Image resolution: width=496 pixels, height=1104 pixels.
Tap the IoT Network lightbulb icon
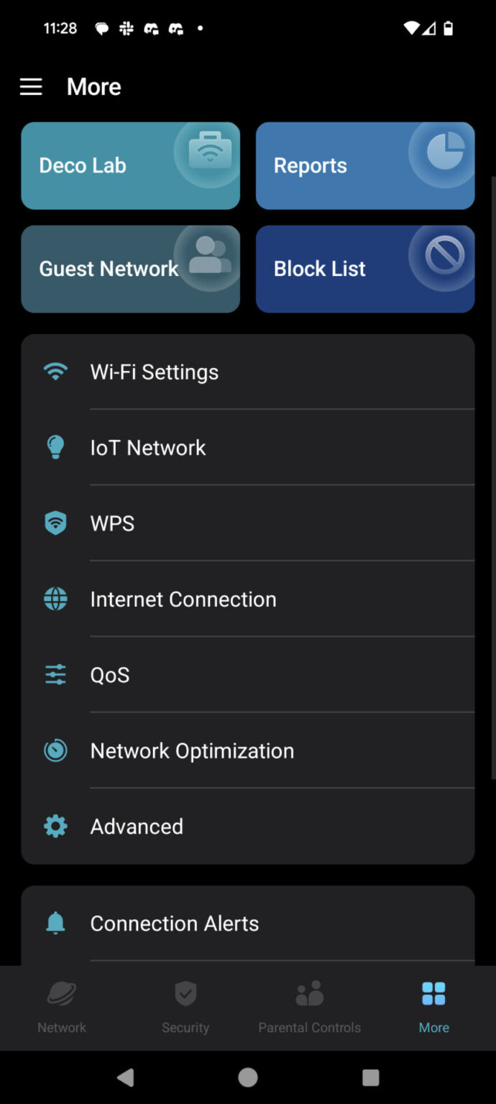pyautogui.click(x=55, y=447)
